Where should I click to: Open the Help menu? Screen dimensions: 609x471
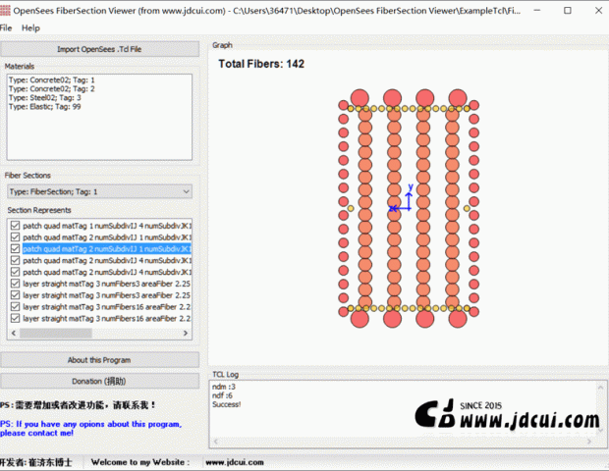[30, 28]
